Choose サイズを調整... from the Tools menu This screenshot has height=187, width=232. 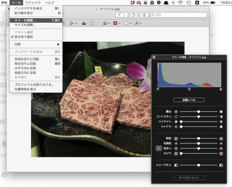[x=25, y=25]
